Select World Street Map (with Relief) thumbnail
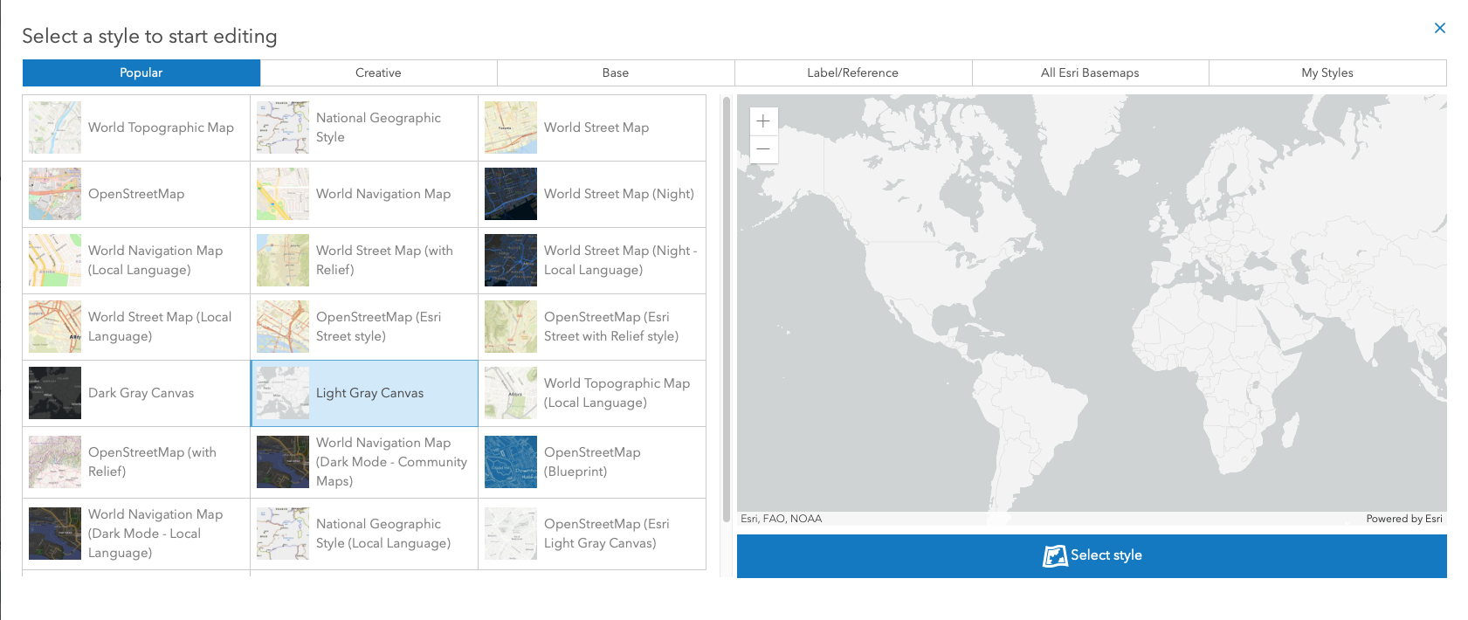Image resolution: width=1468 pixels, height=620 pixels. (283, 260)
